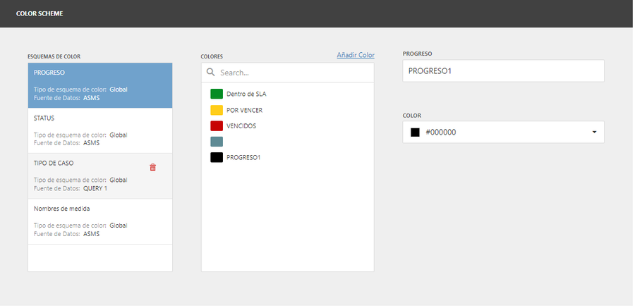
Task: Click the Añadir Color link
Action: point(356,55)
